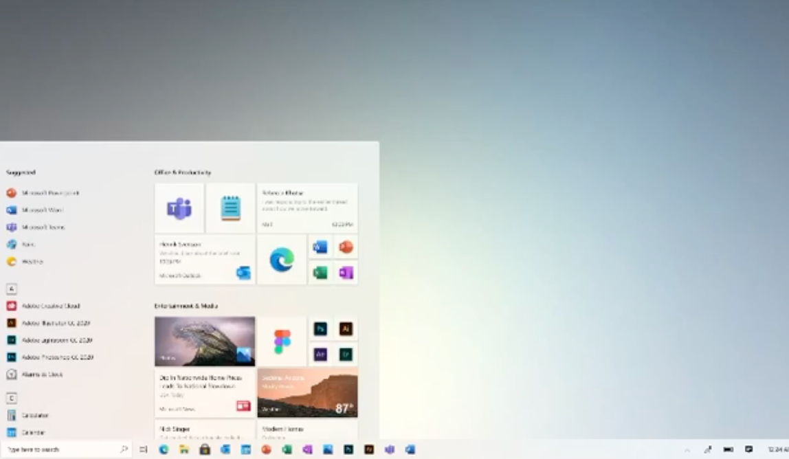Open Teams from the taskbar
789x459 pixels.
[x=390, y=449]
